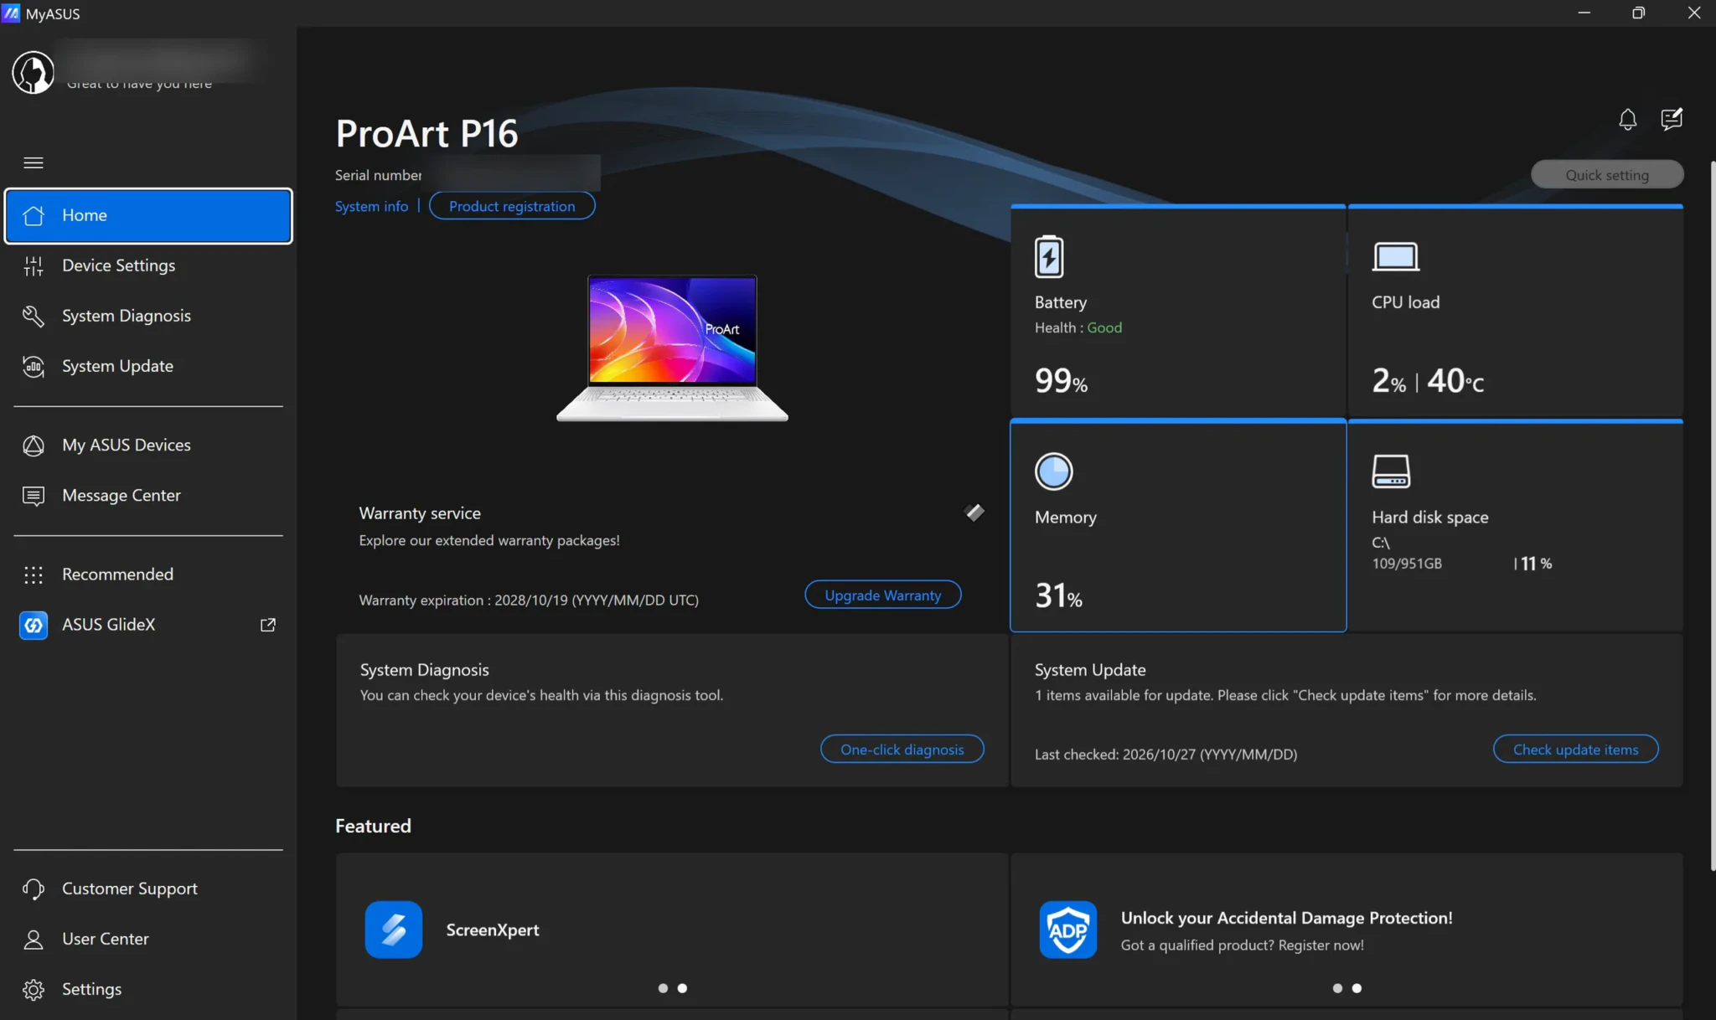Select second carousel dot under ScreenXpert

pyautogui.click(x=682, y=988)
